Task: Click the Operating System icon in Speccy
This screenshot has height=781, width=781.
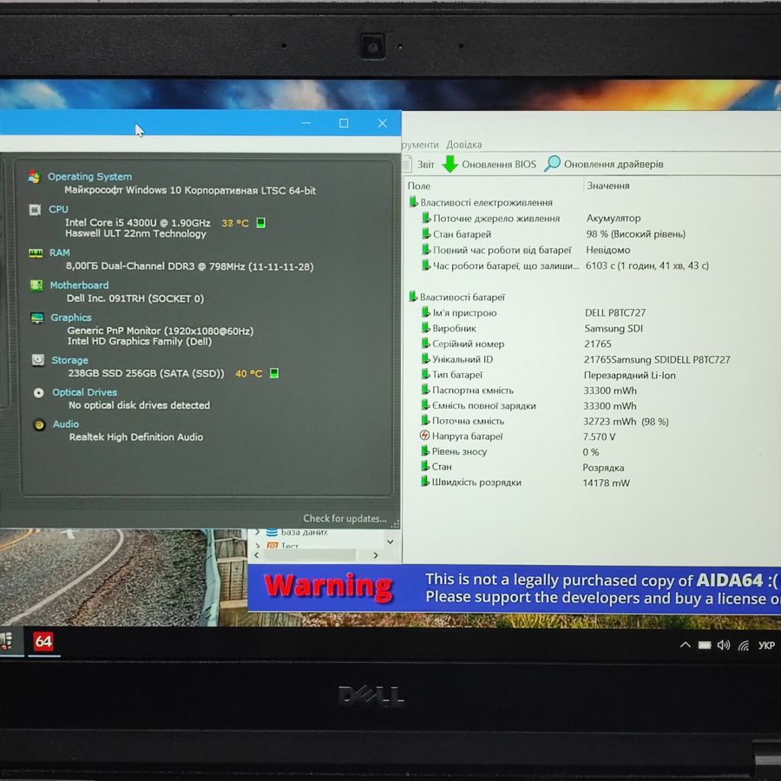Action: [x=34, y=177]
